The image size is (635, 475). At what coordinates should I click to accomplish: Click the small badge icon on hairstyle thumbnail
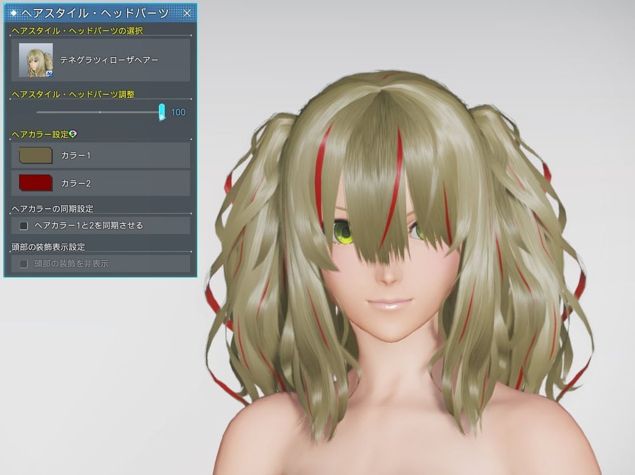point(49,74)
